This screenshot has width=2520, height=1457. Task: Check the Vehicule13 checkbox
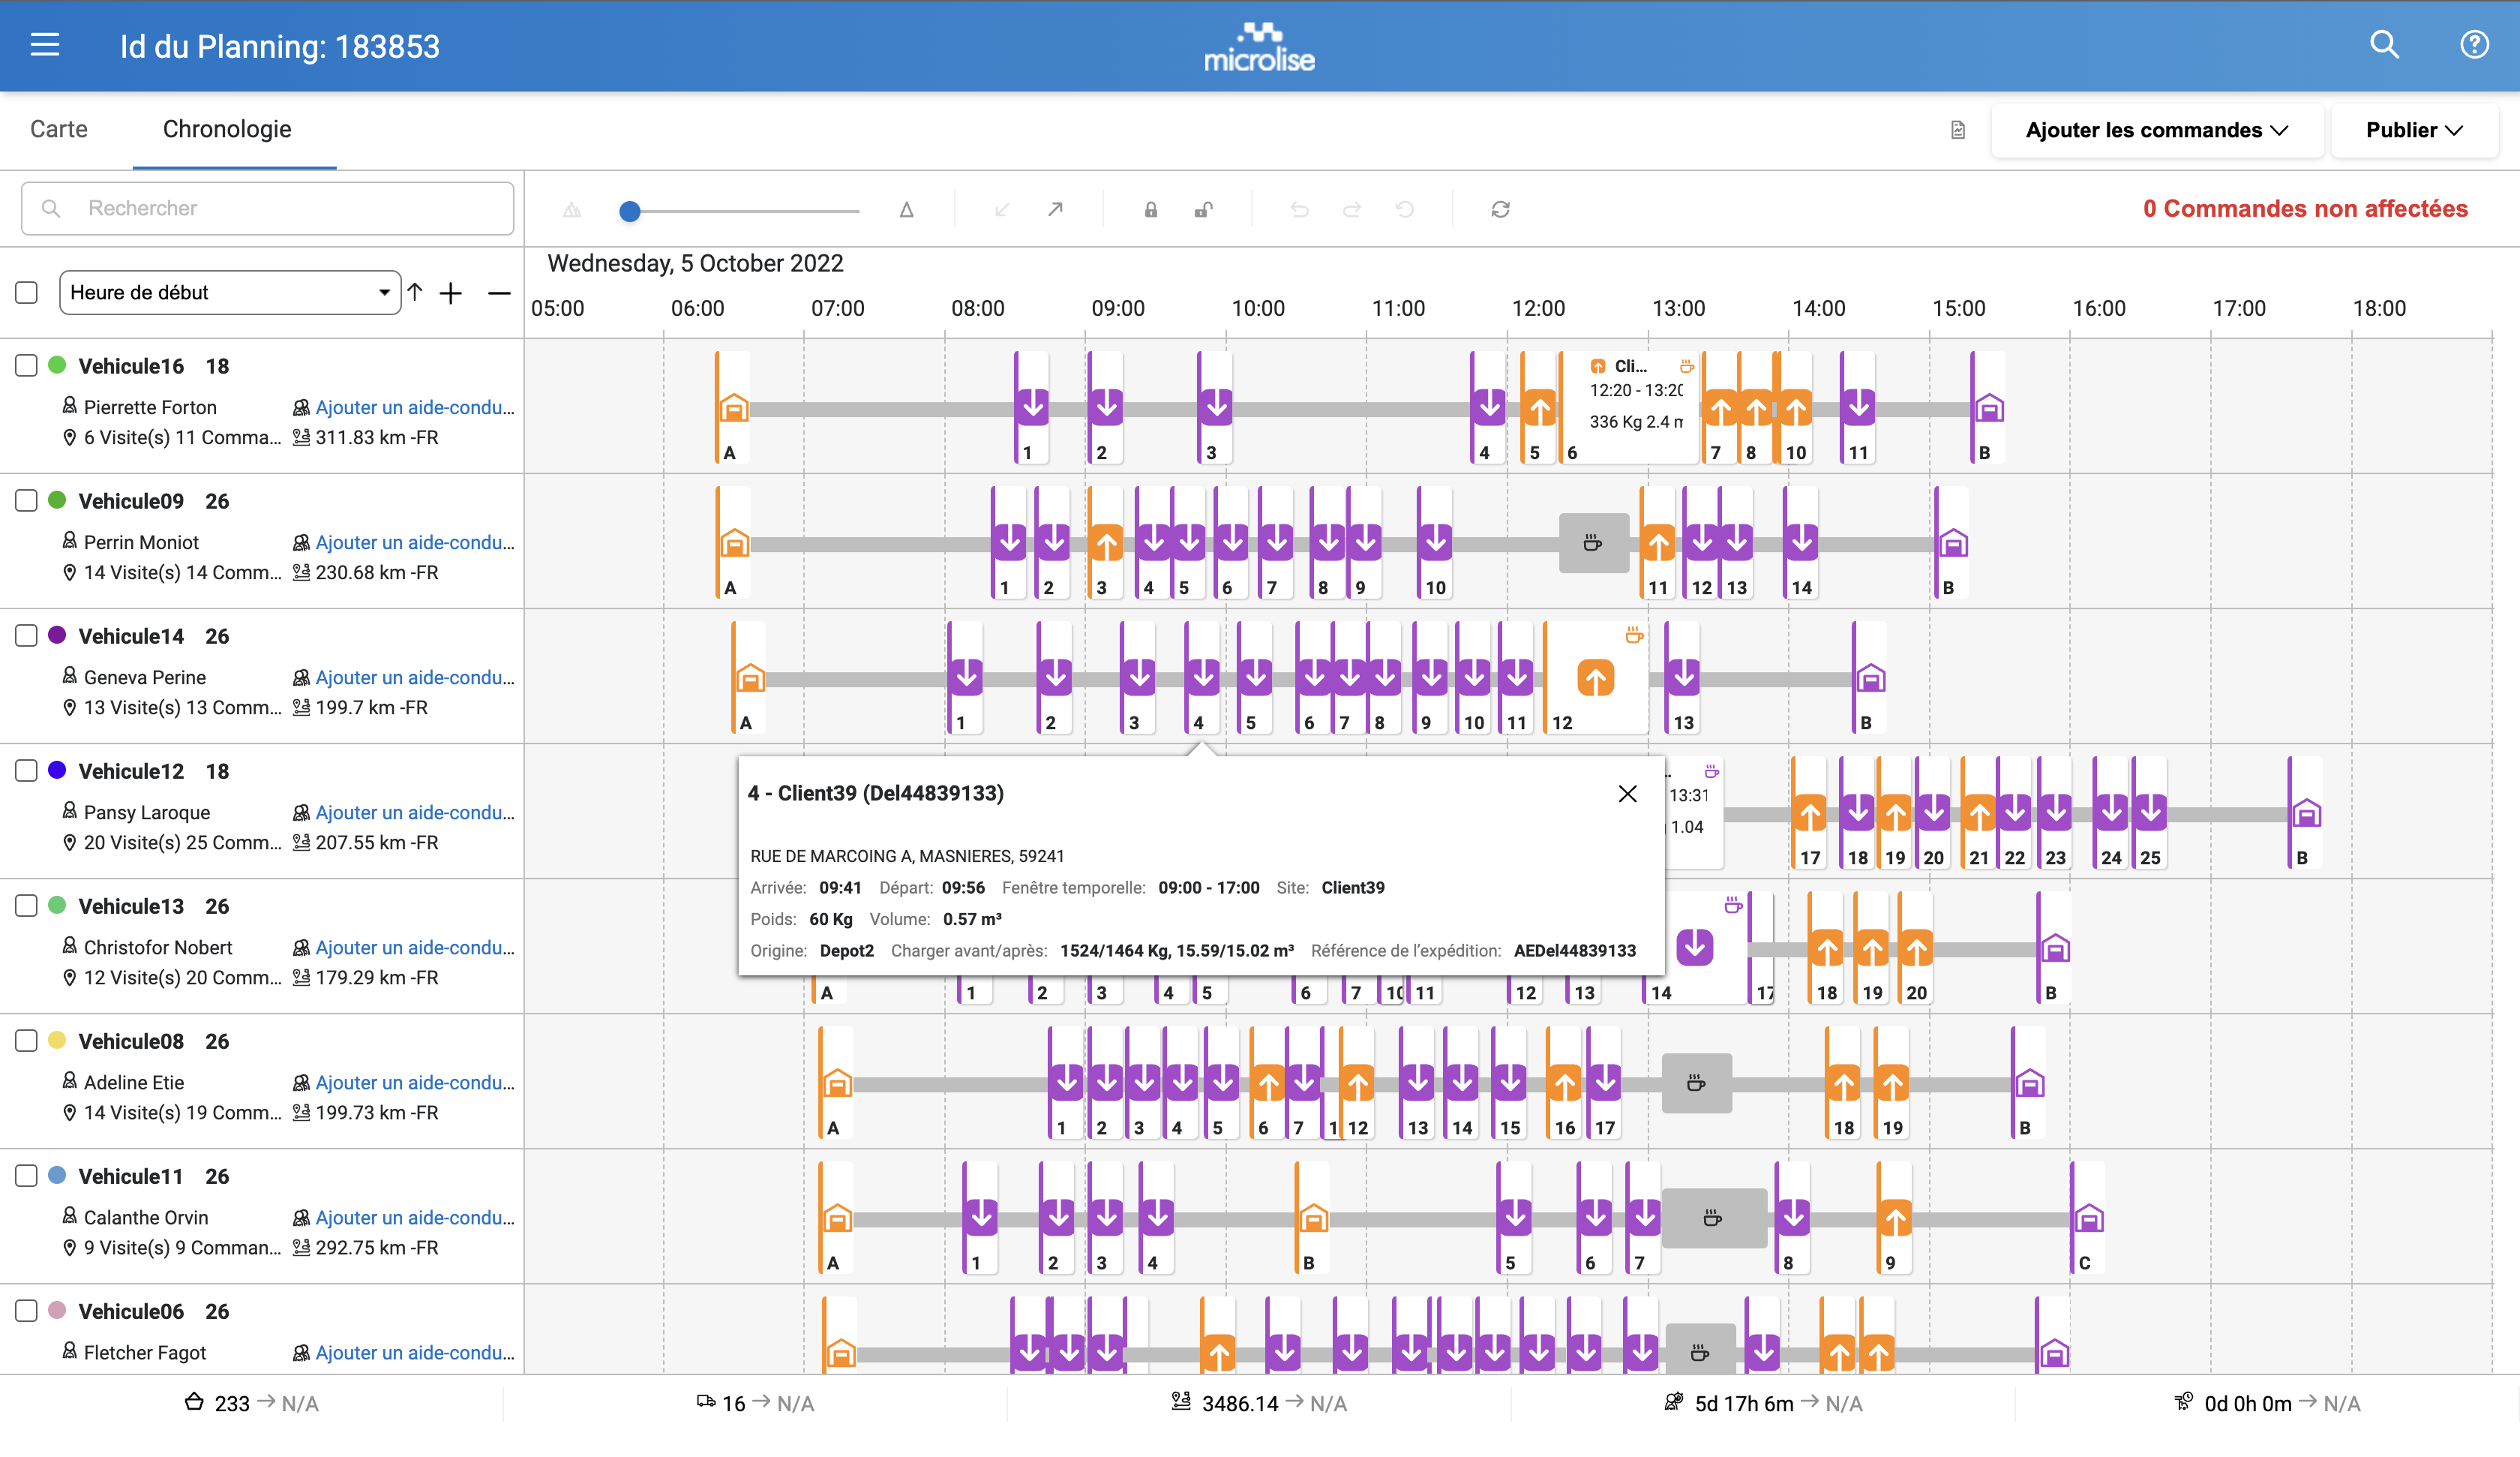pos(27,906)
